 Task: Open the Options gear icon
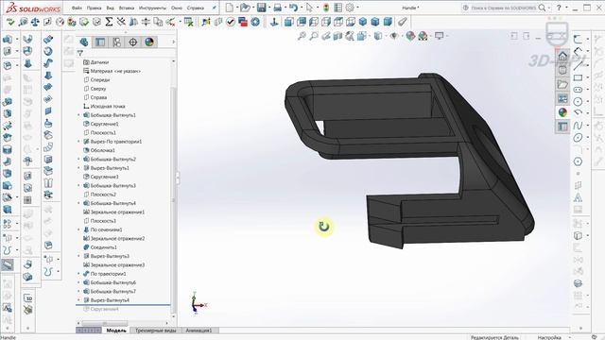pos(350,8)
